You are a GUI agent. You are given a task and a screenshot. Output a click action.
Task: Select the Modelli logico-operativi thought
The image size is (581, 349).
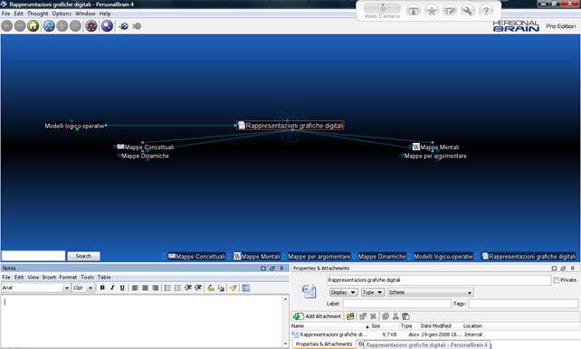point(74,126)
